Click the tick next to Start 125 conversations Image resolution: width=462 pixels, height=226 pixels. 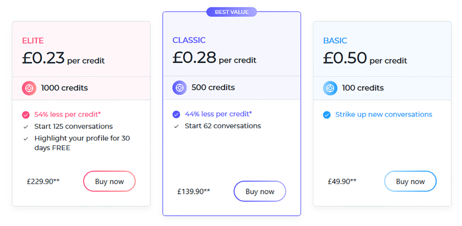(26, 127)
